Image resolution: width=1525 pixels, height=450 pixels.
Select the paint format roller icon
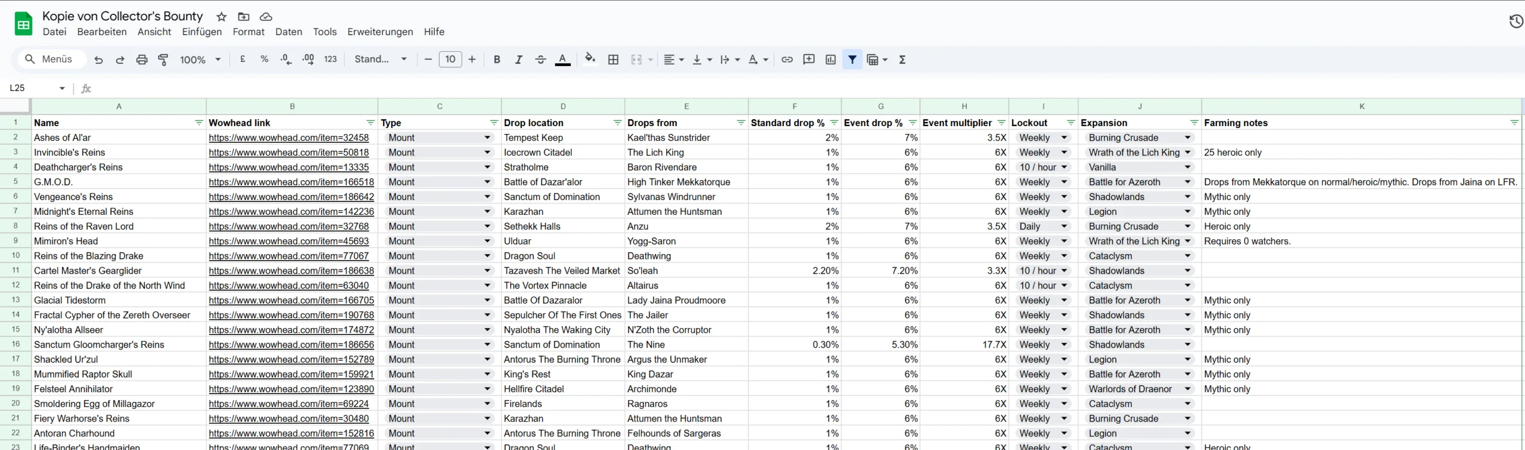click(163, 60)
